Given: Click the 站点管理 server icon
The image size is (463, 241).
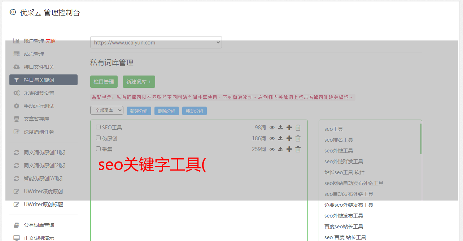Looking at the screenshot, I should (x=16, y=54).
